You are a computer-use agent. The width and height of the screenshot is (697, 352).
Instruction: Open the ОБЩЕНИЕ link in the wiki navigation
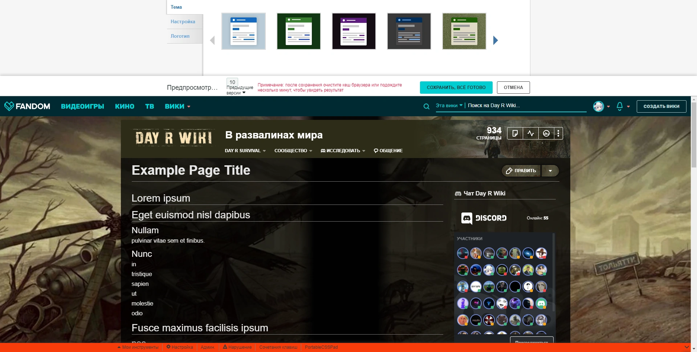tap(388, 151)
